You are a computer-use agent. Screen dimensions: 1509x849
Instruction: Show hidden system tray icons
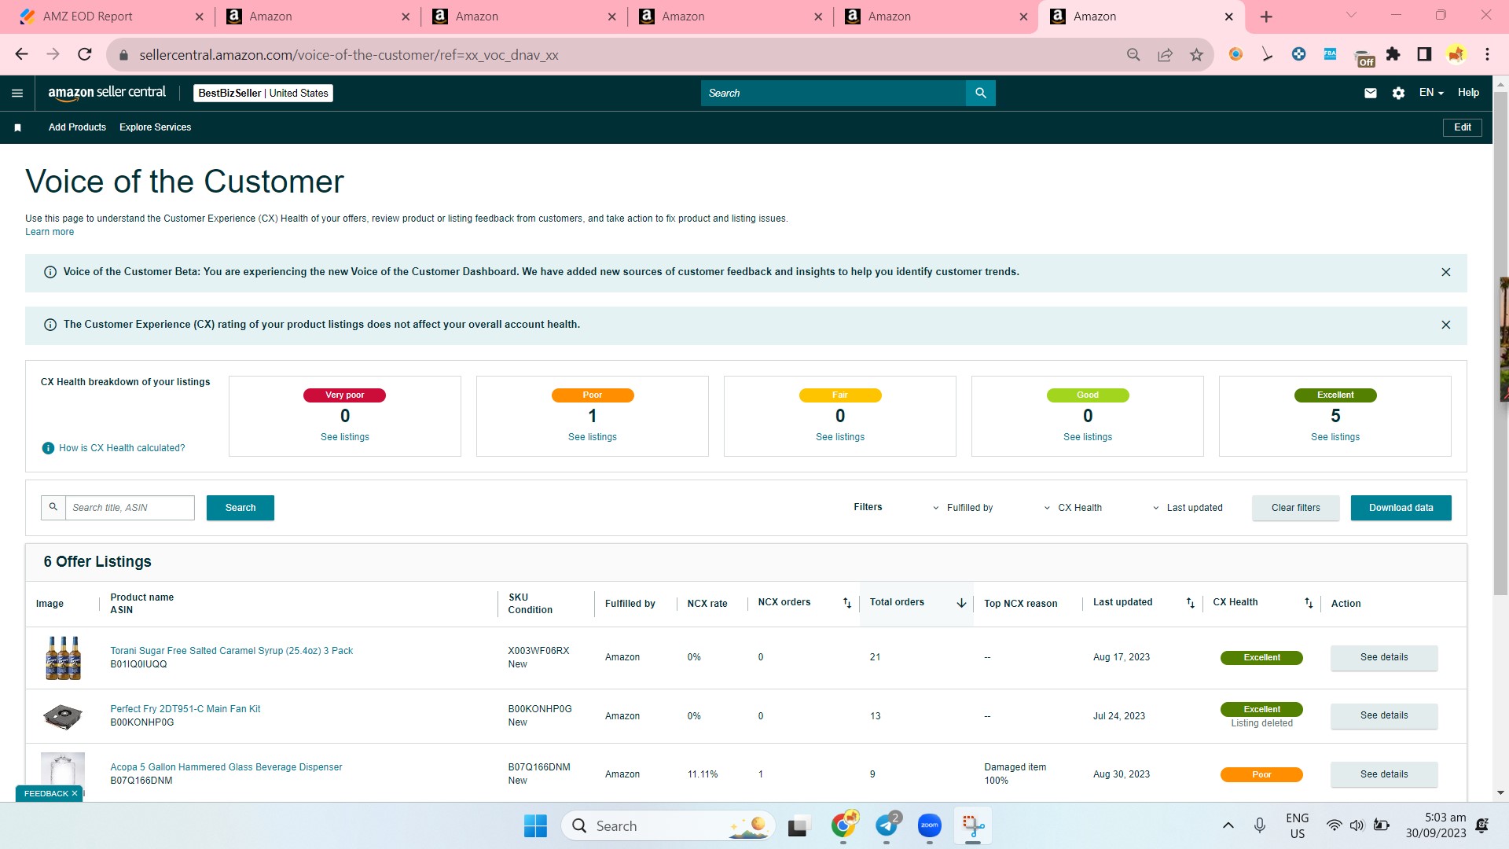click(x=1228, y=825)
